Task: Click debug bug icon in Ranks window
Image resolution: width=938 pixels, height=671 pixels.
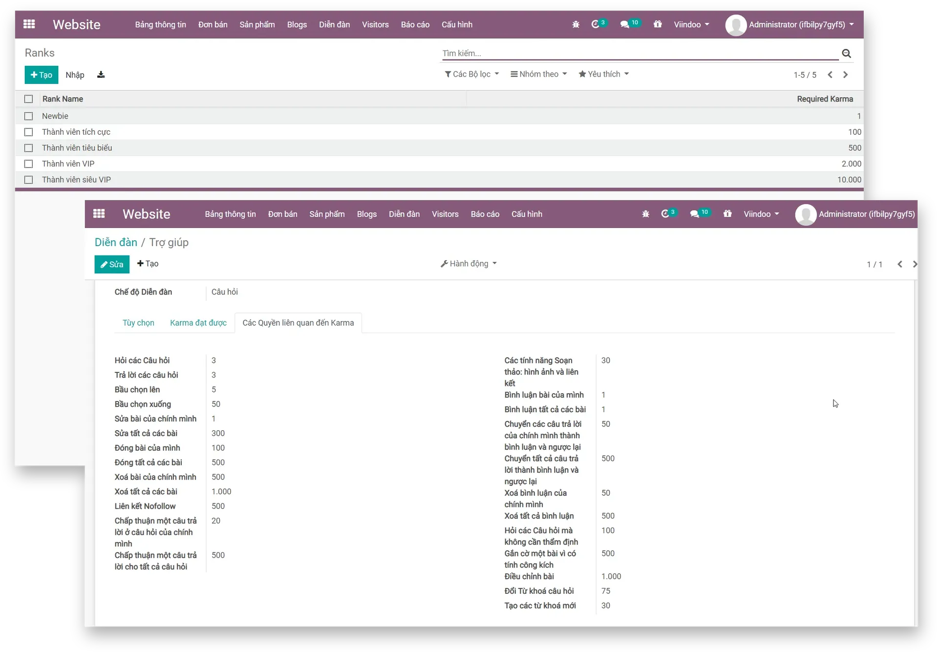Action: point(576,24)
